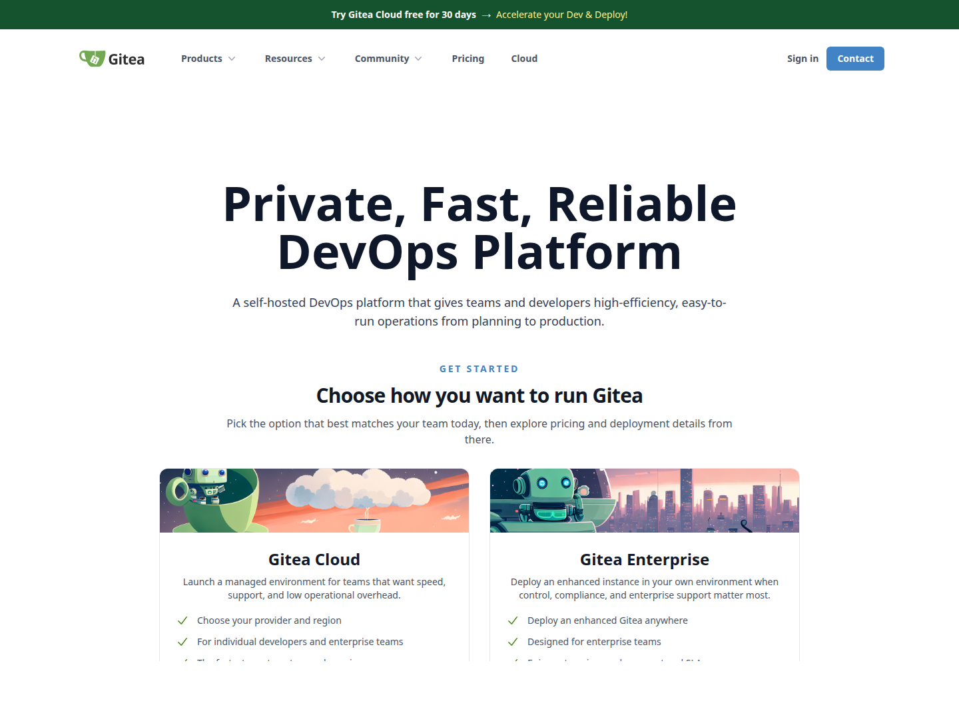Image resolution: width=959 pixels, height=719 pixels.
Task: Click text Deploy an enhanced Gitea anywhere
Action: pos(607,620)
